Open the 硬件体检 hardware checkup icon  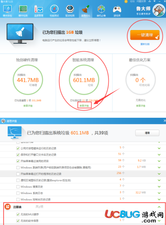7,11
